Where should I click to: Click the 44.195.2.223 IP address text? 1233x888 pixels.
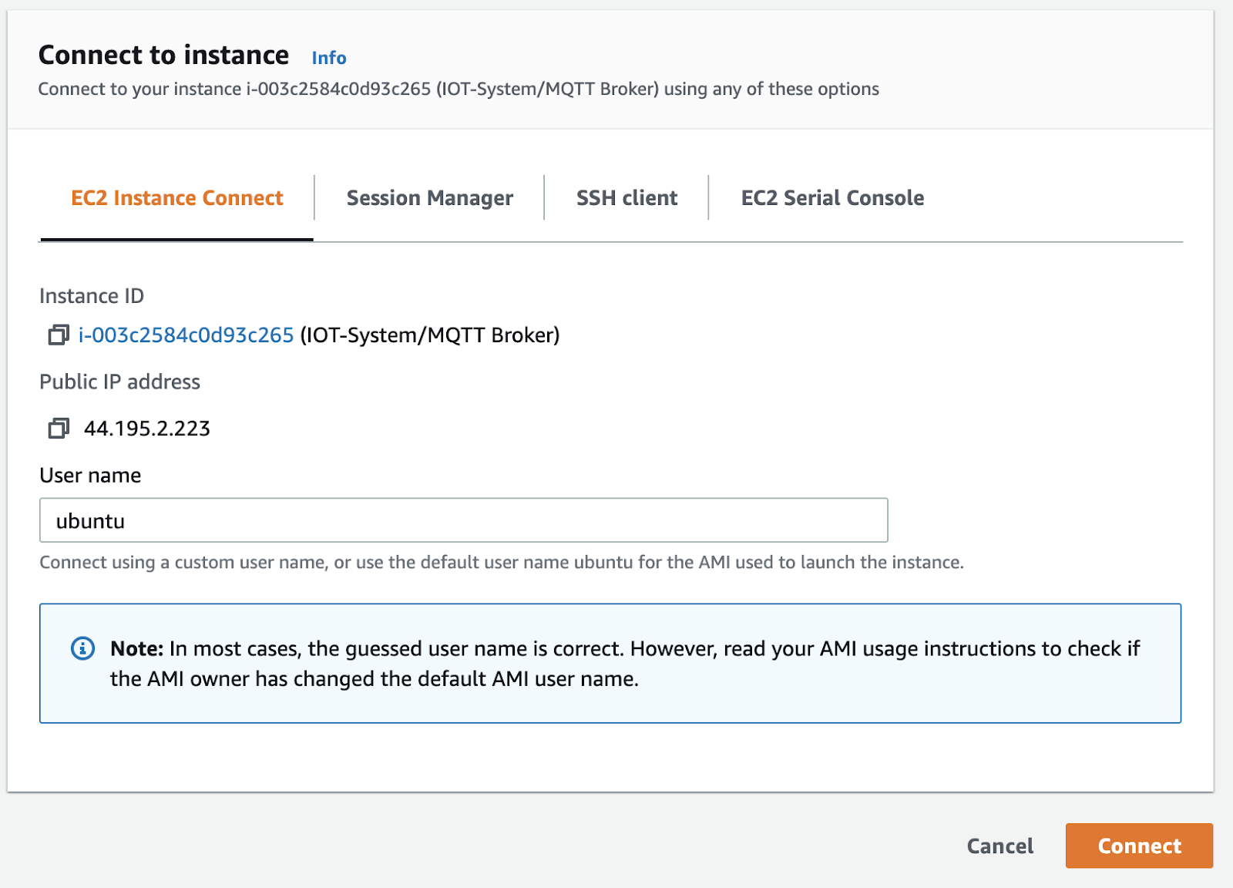[146, 429]
